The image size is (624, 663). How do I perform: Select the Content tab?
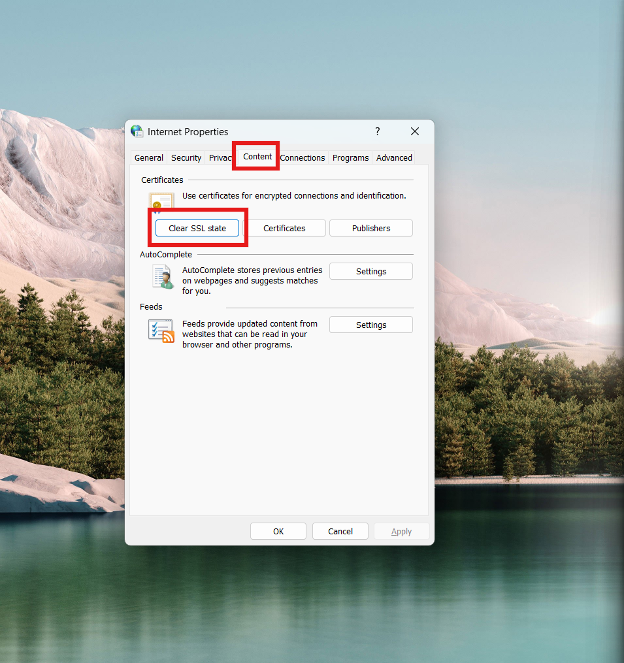coord(257,157)
